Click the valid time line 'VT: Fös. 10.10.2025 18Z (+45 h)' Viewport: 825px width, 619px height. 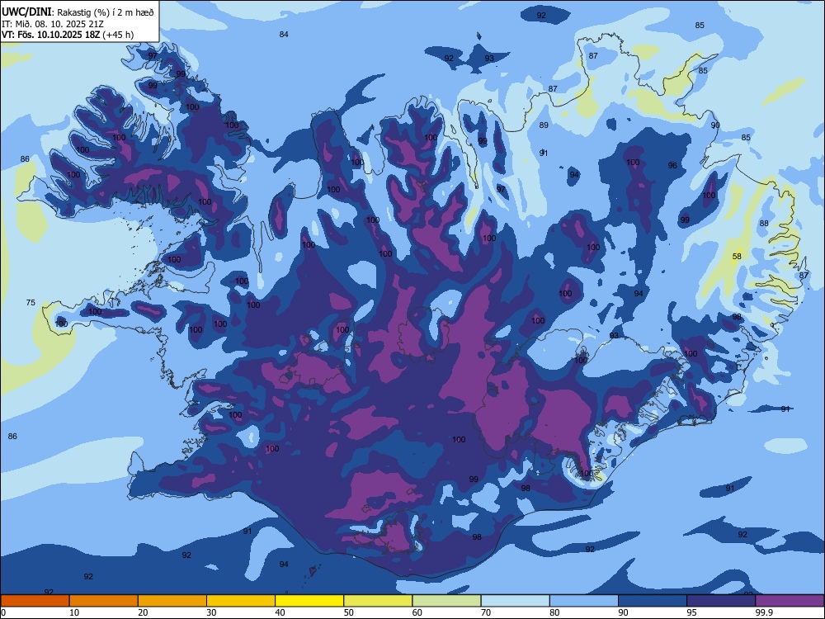click(x=68, y=35)
